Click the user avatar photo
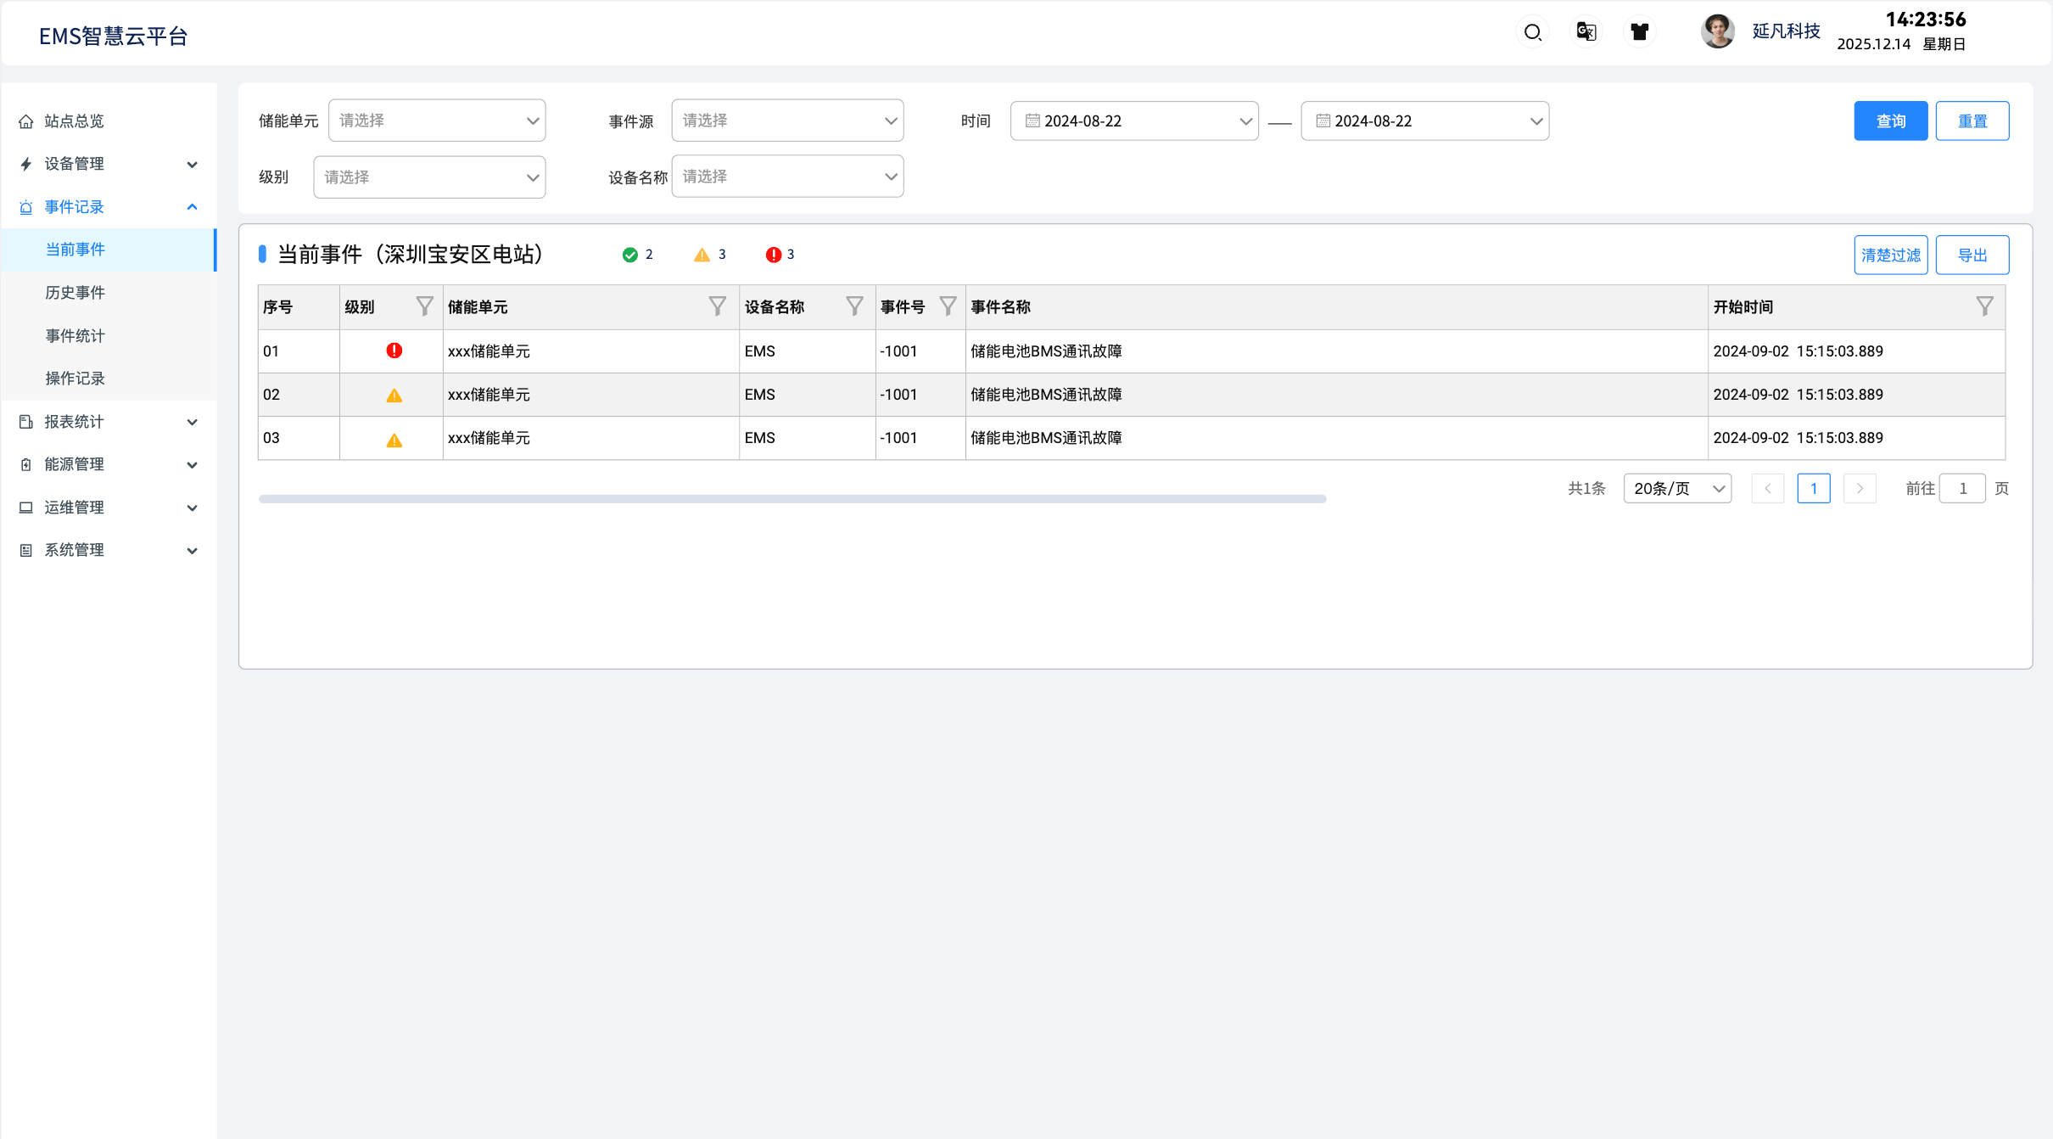The image size is (2053, 1139). 1718,32
